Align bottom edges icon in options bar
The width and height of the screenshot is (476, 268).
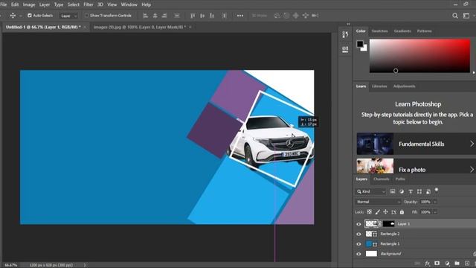[x=212, y=16]
